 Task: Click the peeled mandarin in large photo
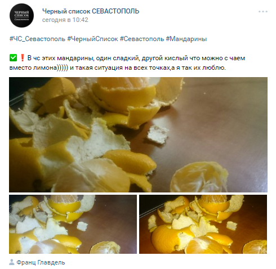[x=199, y=177]
